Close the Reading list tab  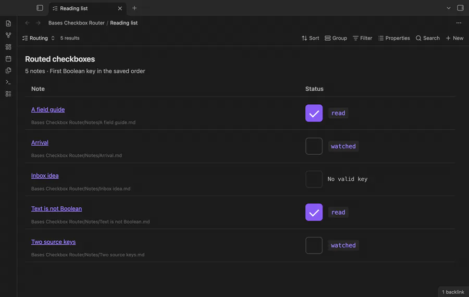120,8
